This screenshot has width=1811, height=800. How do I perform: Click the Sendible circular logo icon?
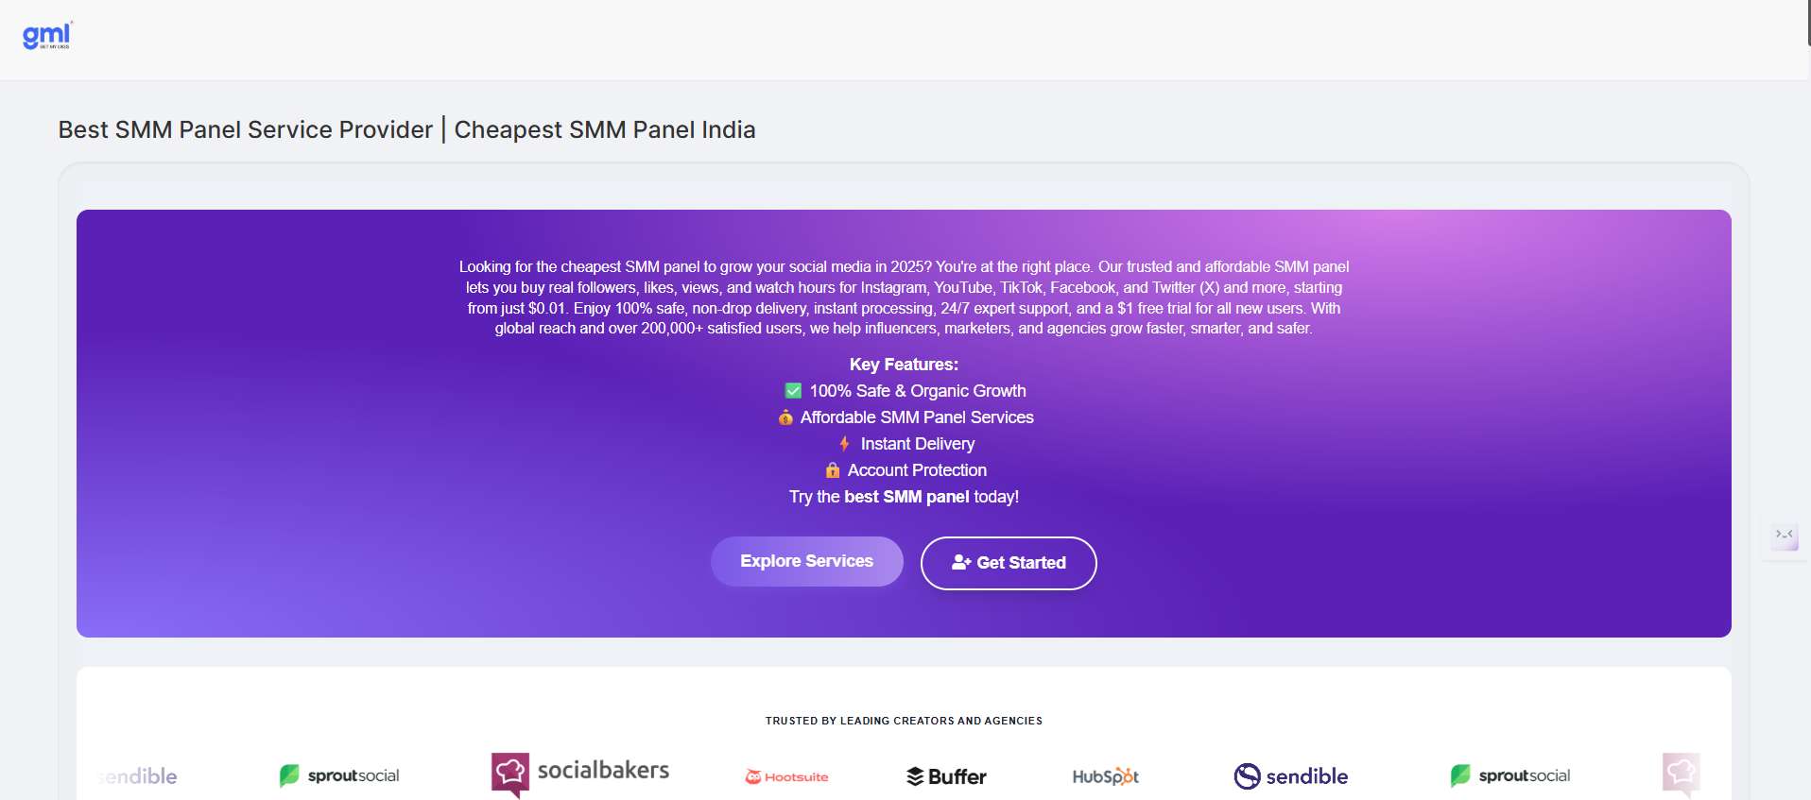point(1248,775)
